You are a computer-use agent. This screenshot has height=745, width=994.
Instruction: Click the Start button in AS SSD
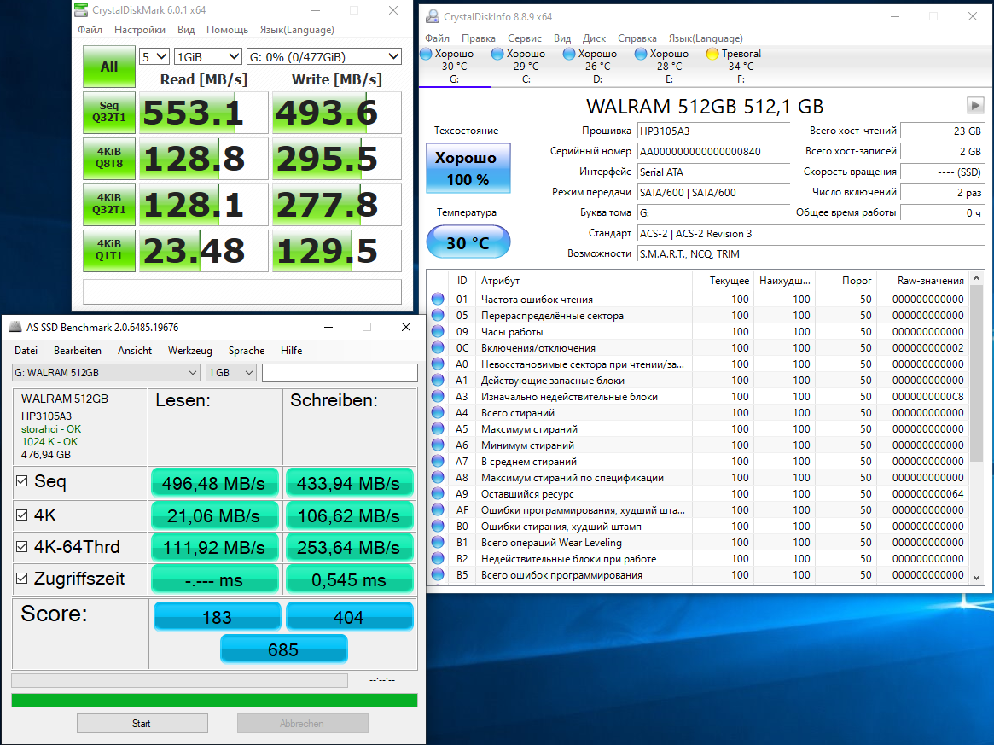142,724
